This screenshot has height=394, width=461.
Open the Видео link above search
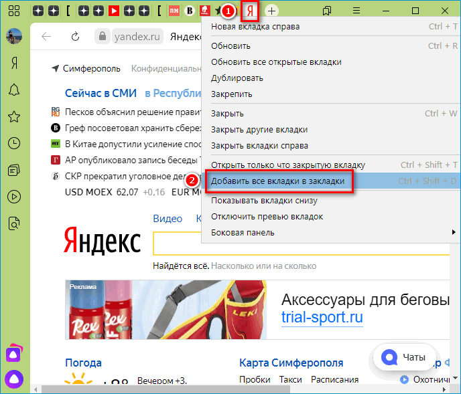click(168, 219)
